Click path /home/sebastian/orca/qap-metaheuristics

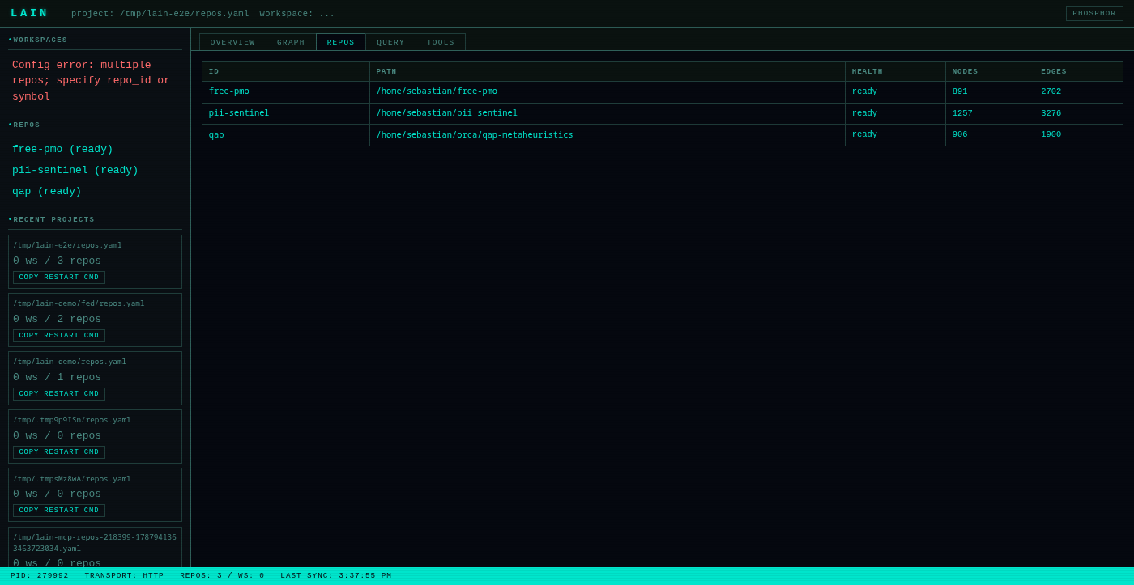click(475, 135)
